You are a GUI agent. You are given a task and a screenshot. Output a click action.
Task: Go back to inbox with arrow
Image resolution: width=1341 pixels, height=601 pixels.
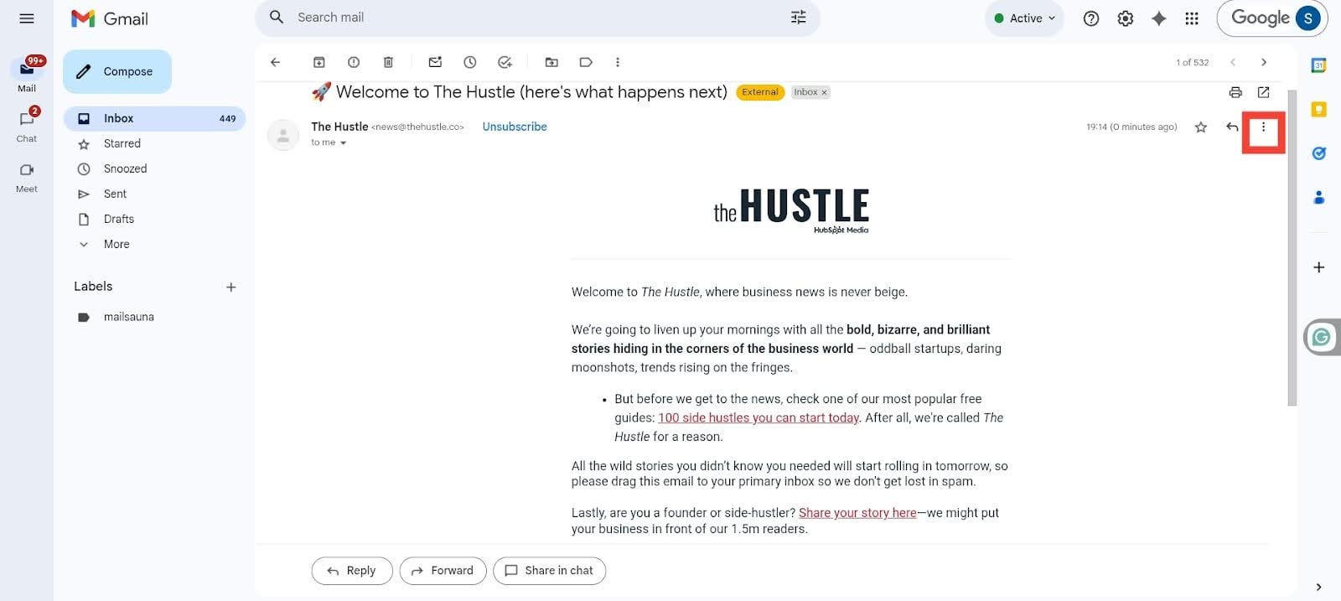[x=275, y=62]
